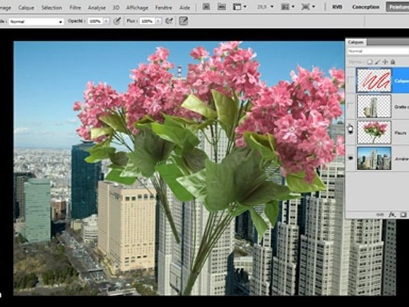
Task: Open the fx layer style menu
Action: click(x=392, y=214)
